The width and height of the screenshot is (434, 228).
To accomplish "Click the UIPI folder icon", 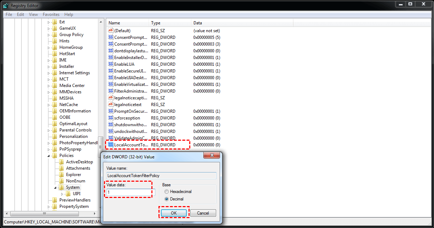I will click(x=68, y=194).
